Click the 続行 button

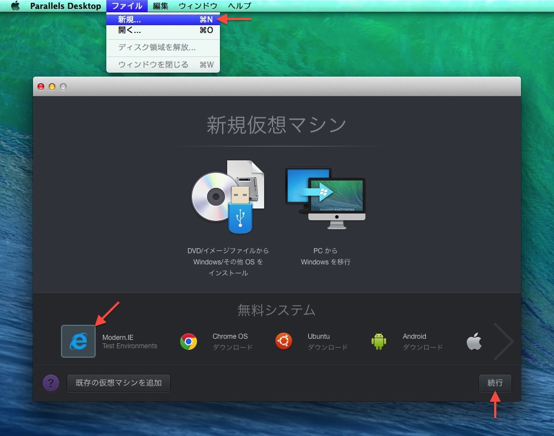[x=495, y=383]
